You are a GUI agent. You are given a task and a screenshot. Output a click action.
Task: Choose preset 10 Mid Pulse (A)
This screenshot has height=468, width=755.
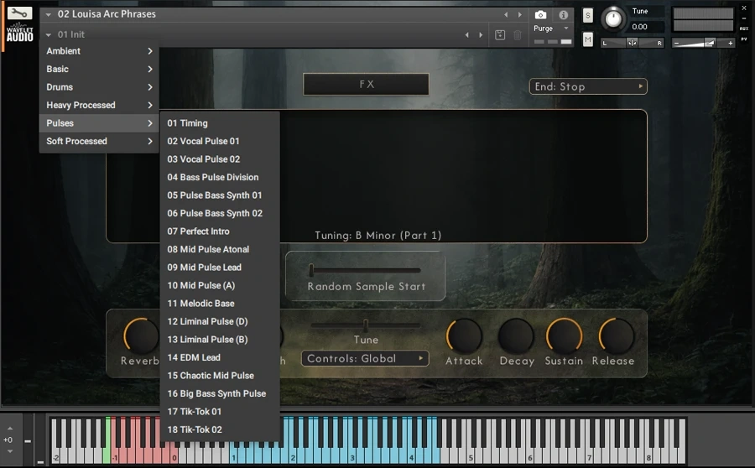point(220,285)
